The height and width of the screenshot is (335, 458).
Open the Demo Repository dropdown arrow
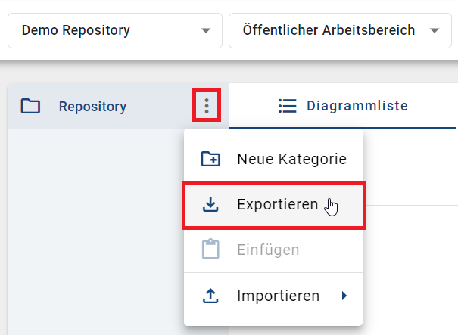point(206,31)
